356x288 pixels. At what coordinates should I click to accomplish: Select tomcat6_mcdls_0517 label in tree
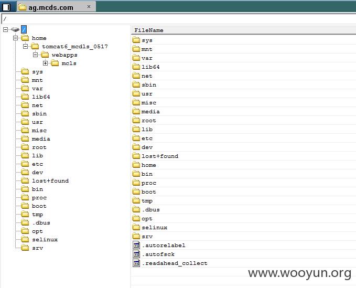pyautogui.click(x=75, y=47)
